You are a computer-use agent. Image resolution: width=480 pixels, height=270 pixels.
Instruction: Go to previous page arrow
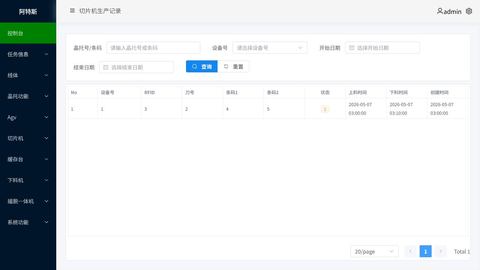pyautogui.click(x=411, y=251)
